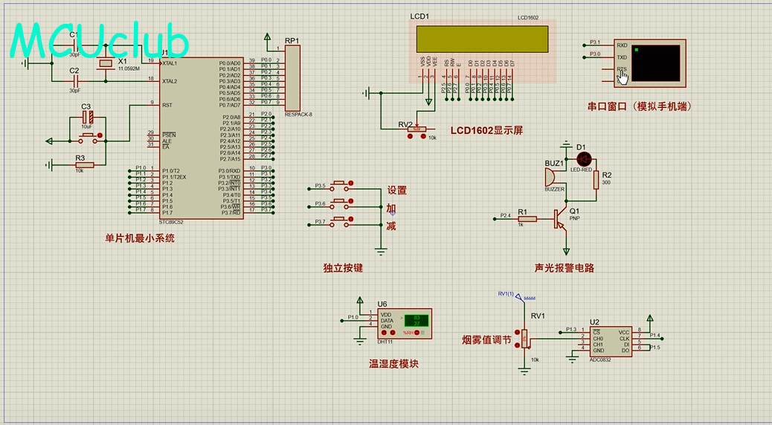This screenshot has width=772, height=425.
Task: Click the X1 crystal oscillator
Action: pyautogui.click(x=106, y=64)
